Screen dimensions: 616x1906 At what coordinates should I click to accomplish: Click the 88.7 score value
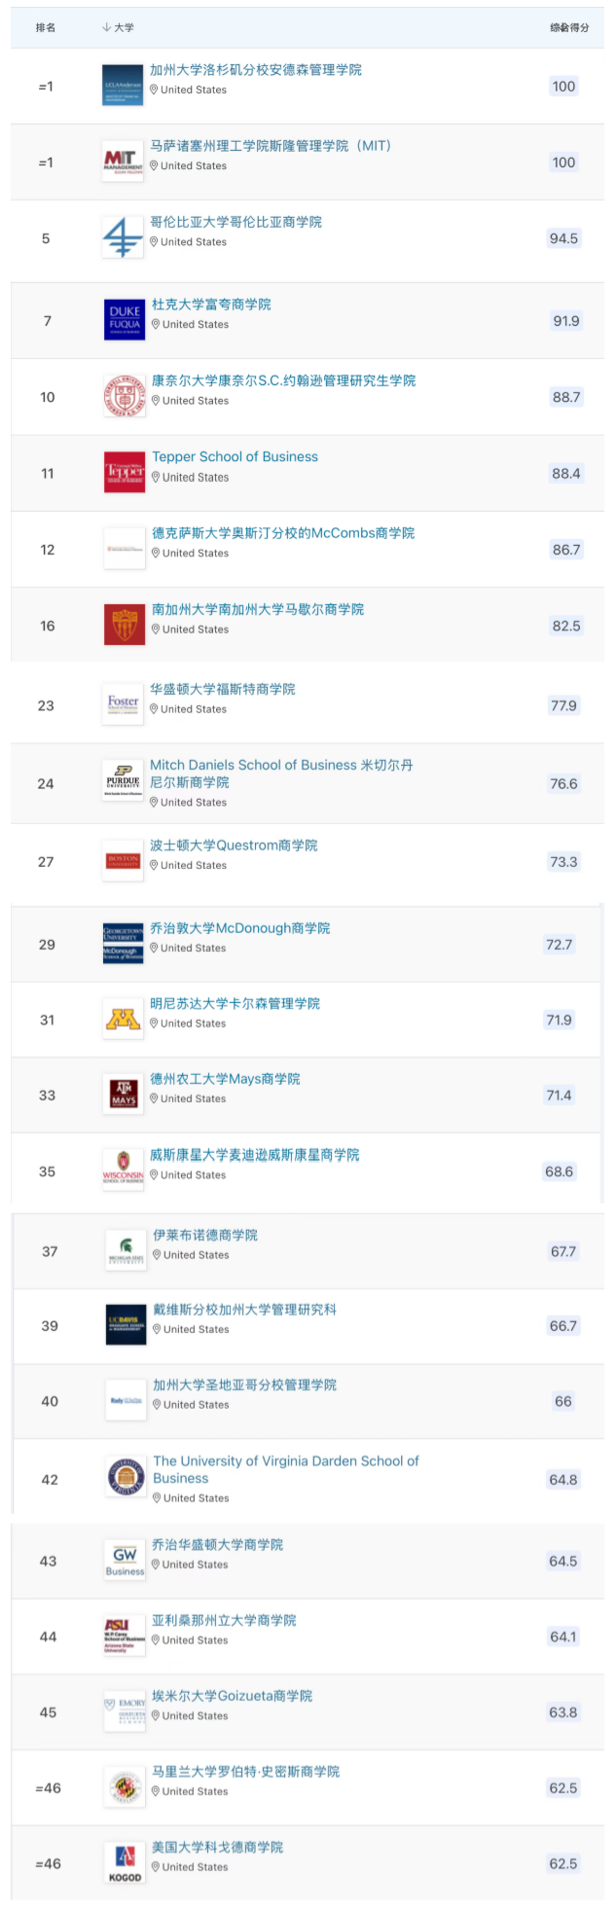[566, 397]
